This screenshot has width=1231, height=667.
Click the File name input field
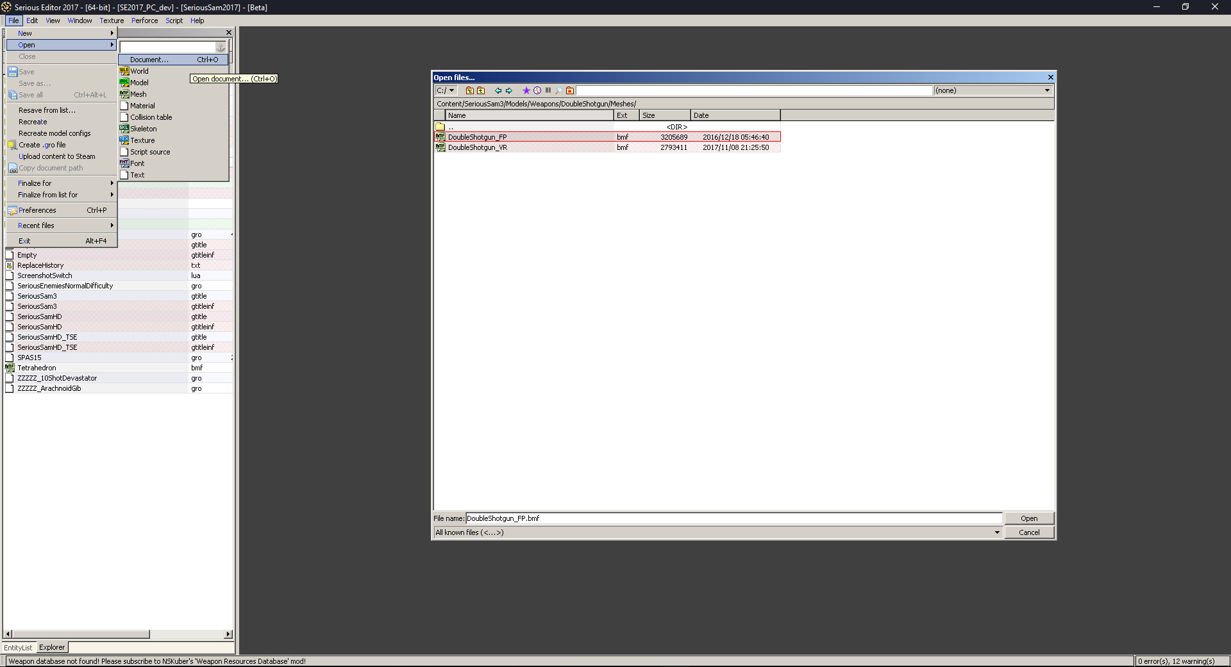click(733, 518)
